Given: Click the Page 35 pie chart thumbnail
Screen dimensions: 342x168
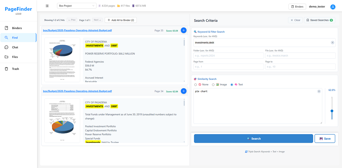Looking at the screenshot, I should 62,60.
